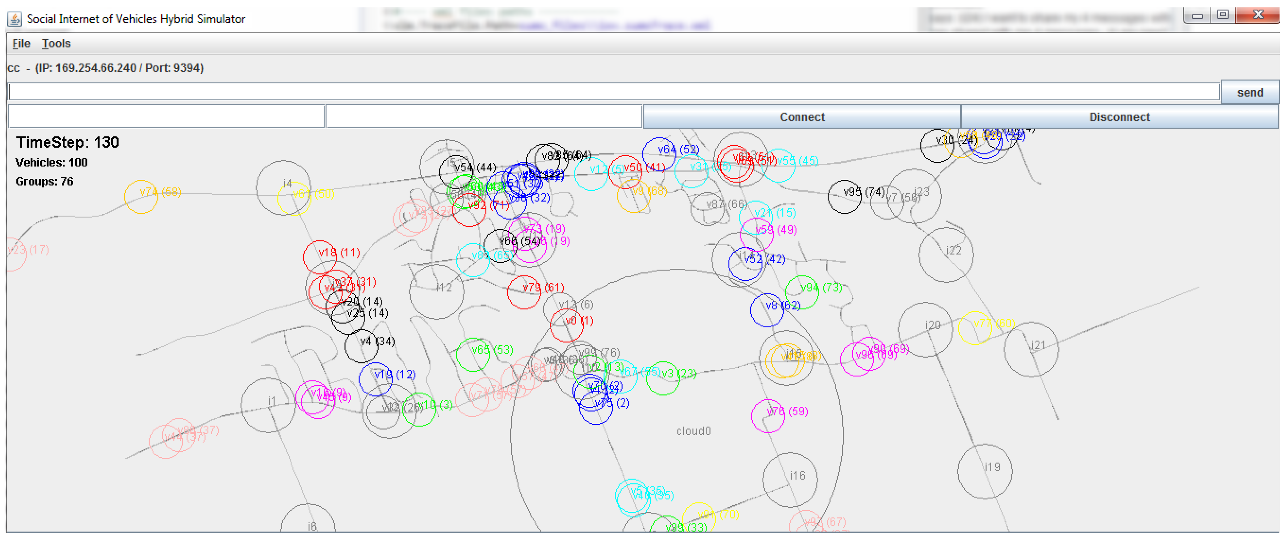
Task: Click the Connect button
Action: (802, 117)
